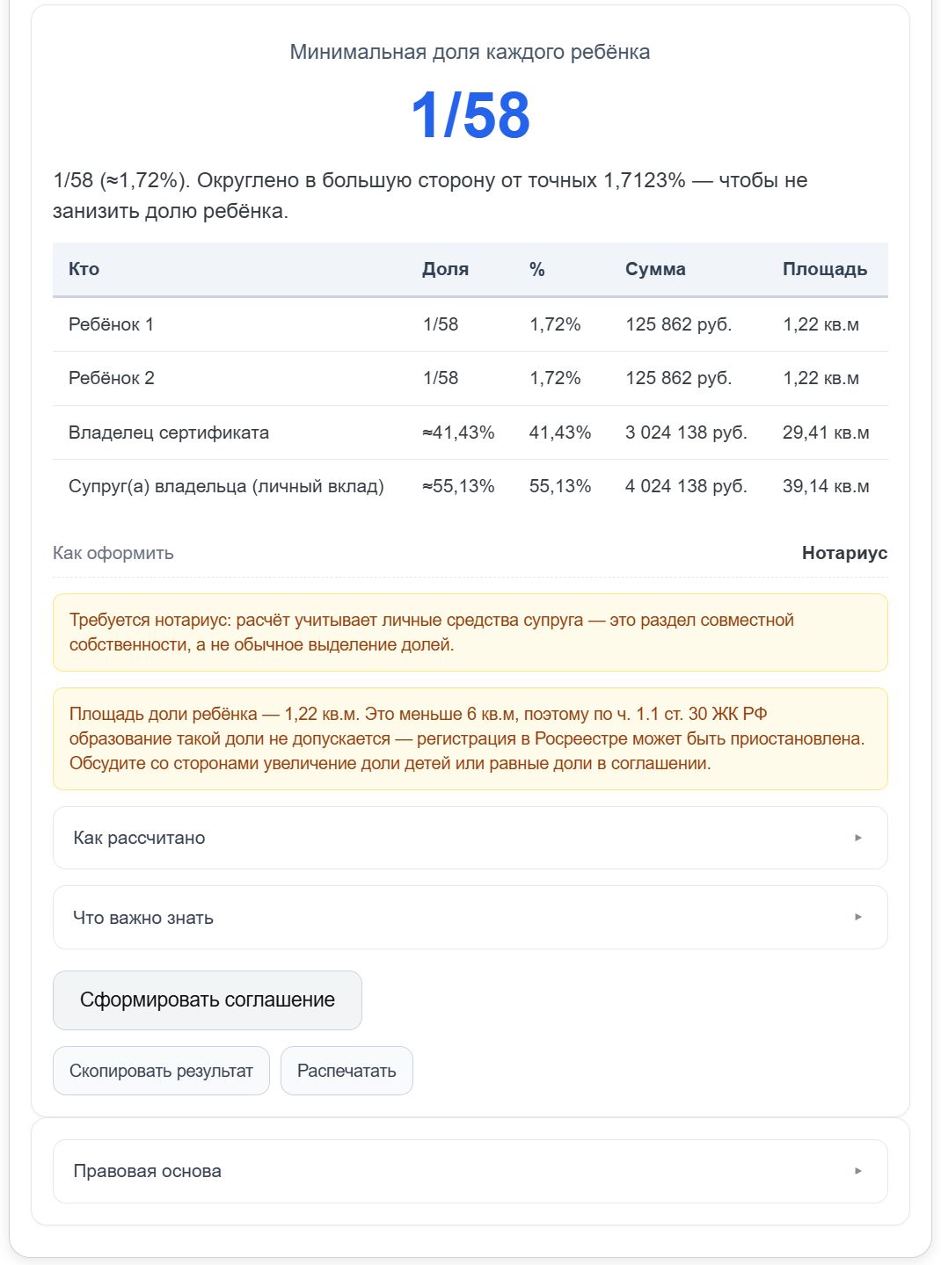Click 'Сформировать соглашение' button
Image resolution: width=941 pixels, height=1265 pixels.
click(x=208, y=1000)
